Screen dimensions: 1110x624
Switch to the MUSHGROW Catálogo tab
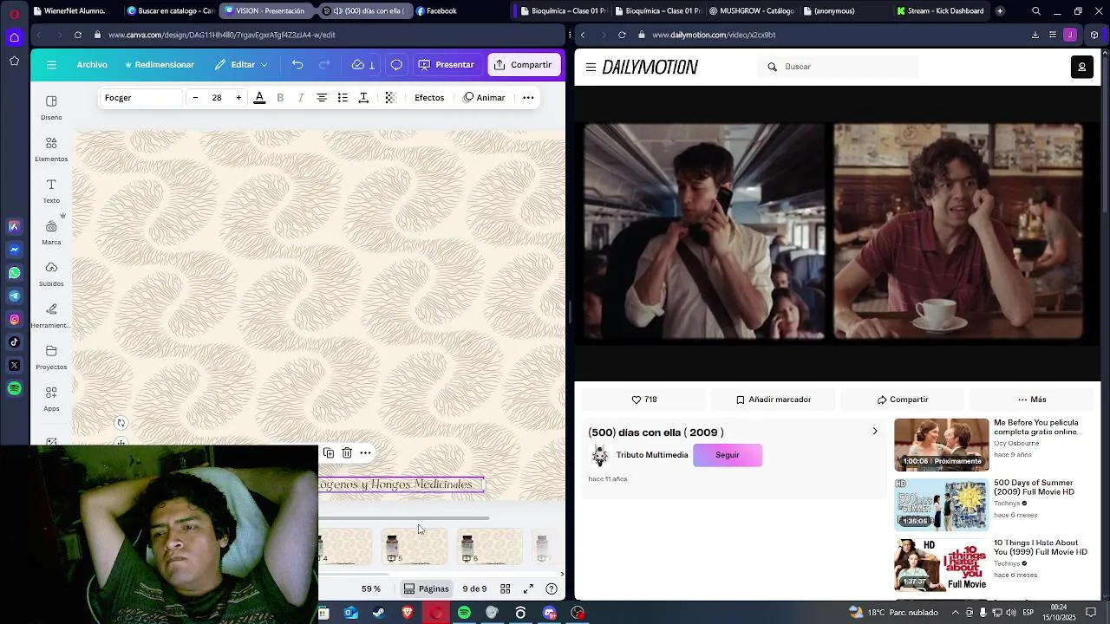point(751,11)
